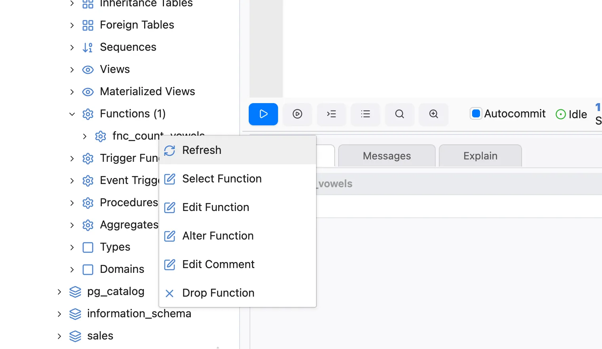Click the fnc_count_vowels gear icon
Viewport: 602px width, 349px height.
(100, 136)
